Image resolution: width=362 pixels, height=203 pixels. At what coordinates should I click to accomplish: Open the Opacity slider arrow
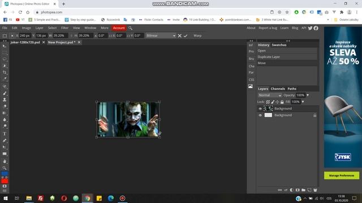click(308, 95)
